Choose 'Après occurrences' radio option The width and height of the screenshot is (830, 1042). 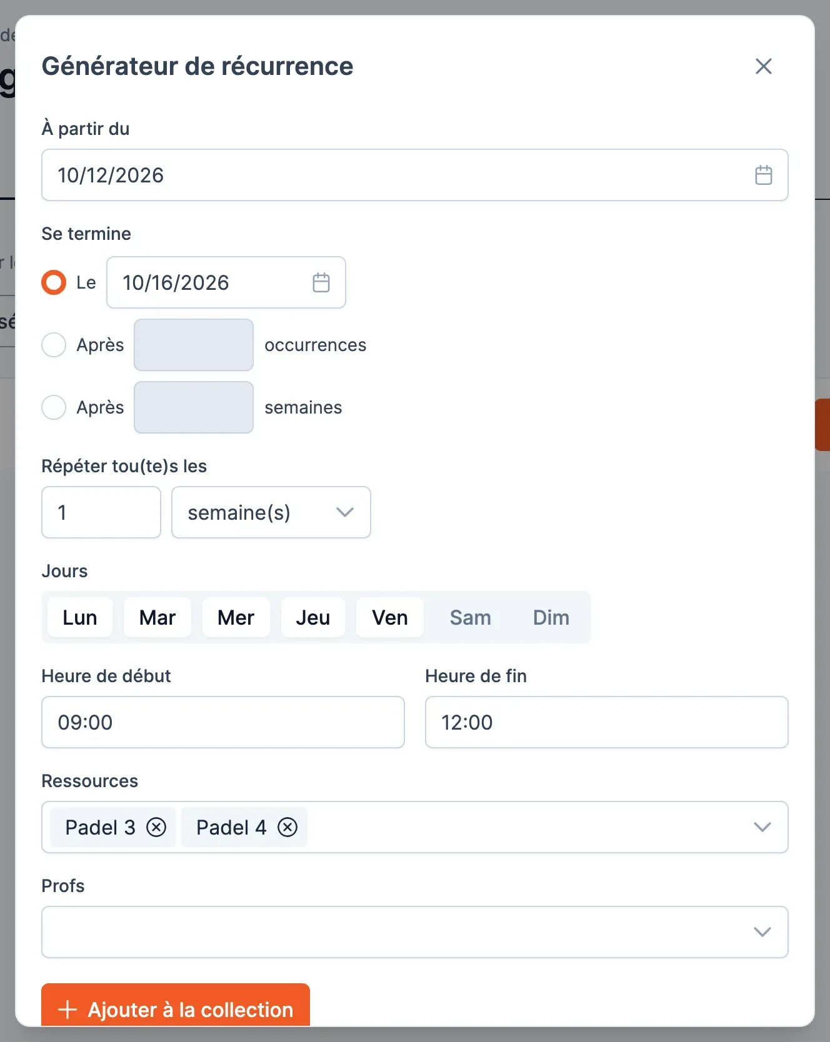tap(54, 345)
